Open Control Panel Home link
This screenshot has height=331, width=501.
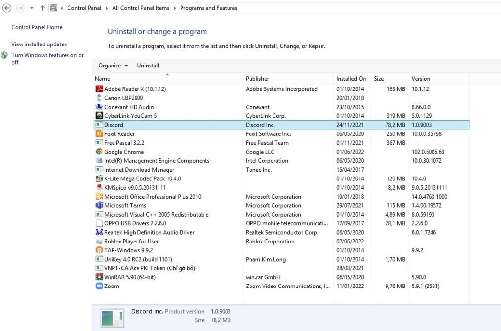[37, 27]
